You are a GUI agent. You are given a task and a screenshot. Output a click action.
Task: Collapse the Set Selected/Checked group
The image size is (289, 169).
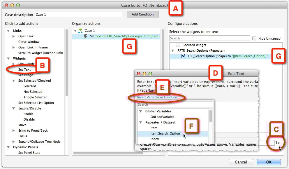point(14,81)
